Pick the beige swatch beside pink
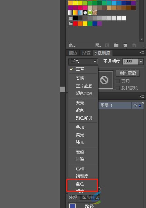The image size is (146, 208). [90, 8]
